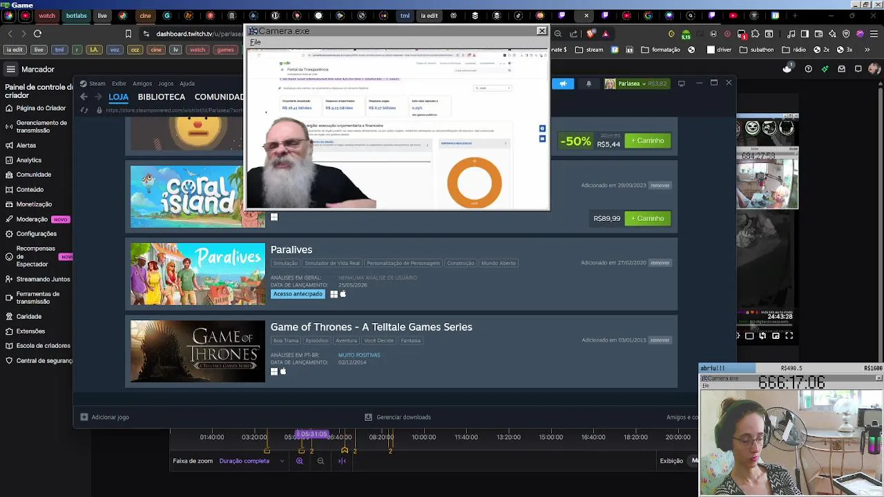This screenshot has width=884, height=497.
Task: Switch to the 'ia edit' browser tab
Action: (x=429, y=16)
